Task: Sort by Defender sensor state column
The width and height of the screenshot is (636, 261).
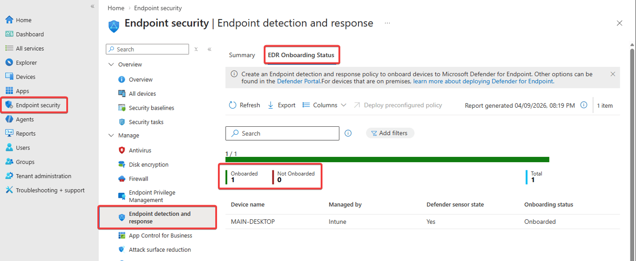Action: pyautogui.click(x=455, y=204)
